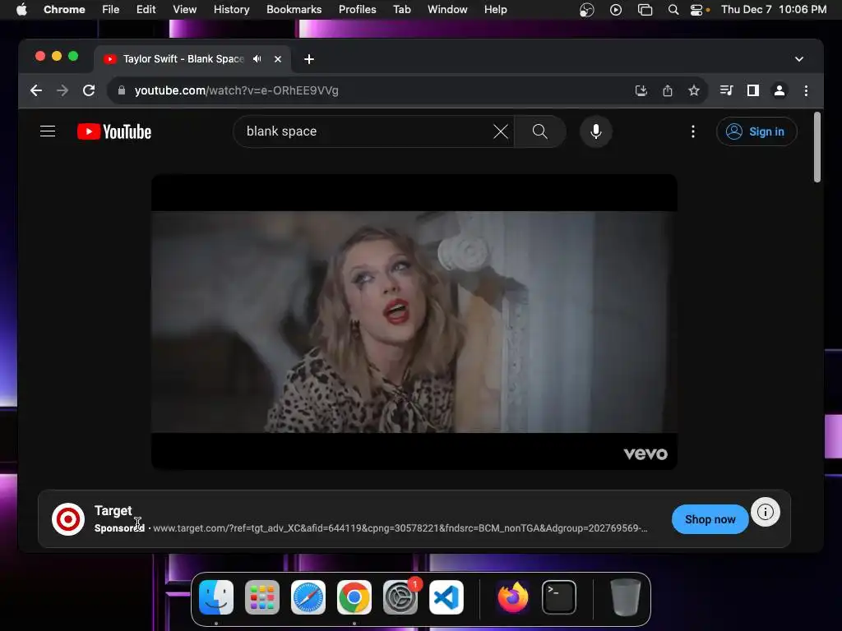Reload the YouTube page

[x=89, y=90]
